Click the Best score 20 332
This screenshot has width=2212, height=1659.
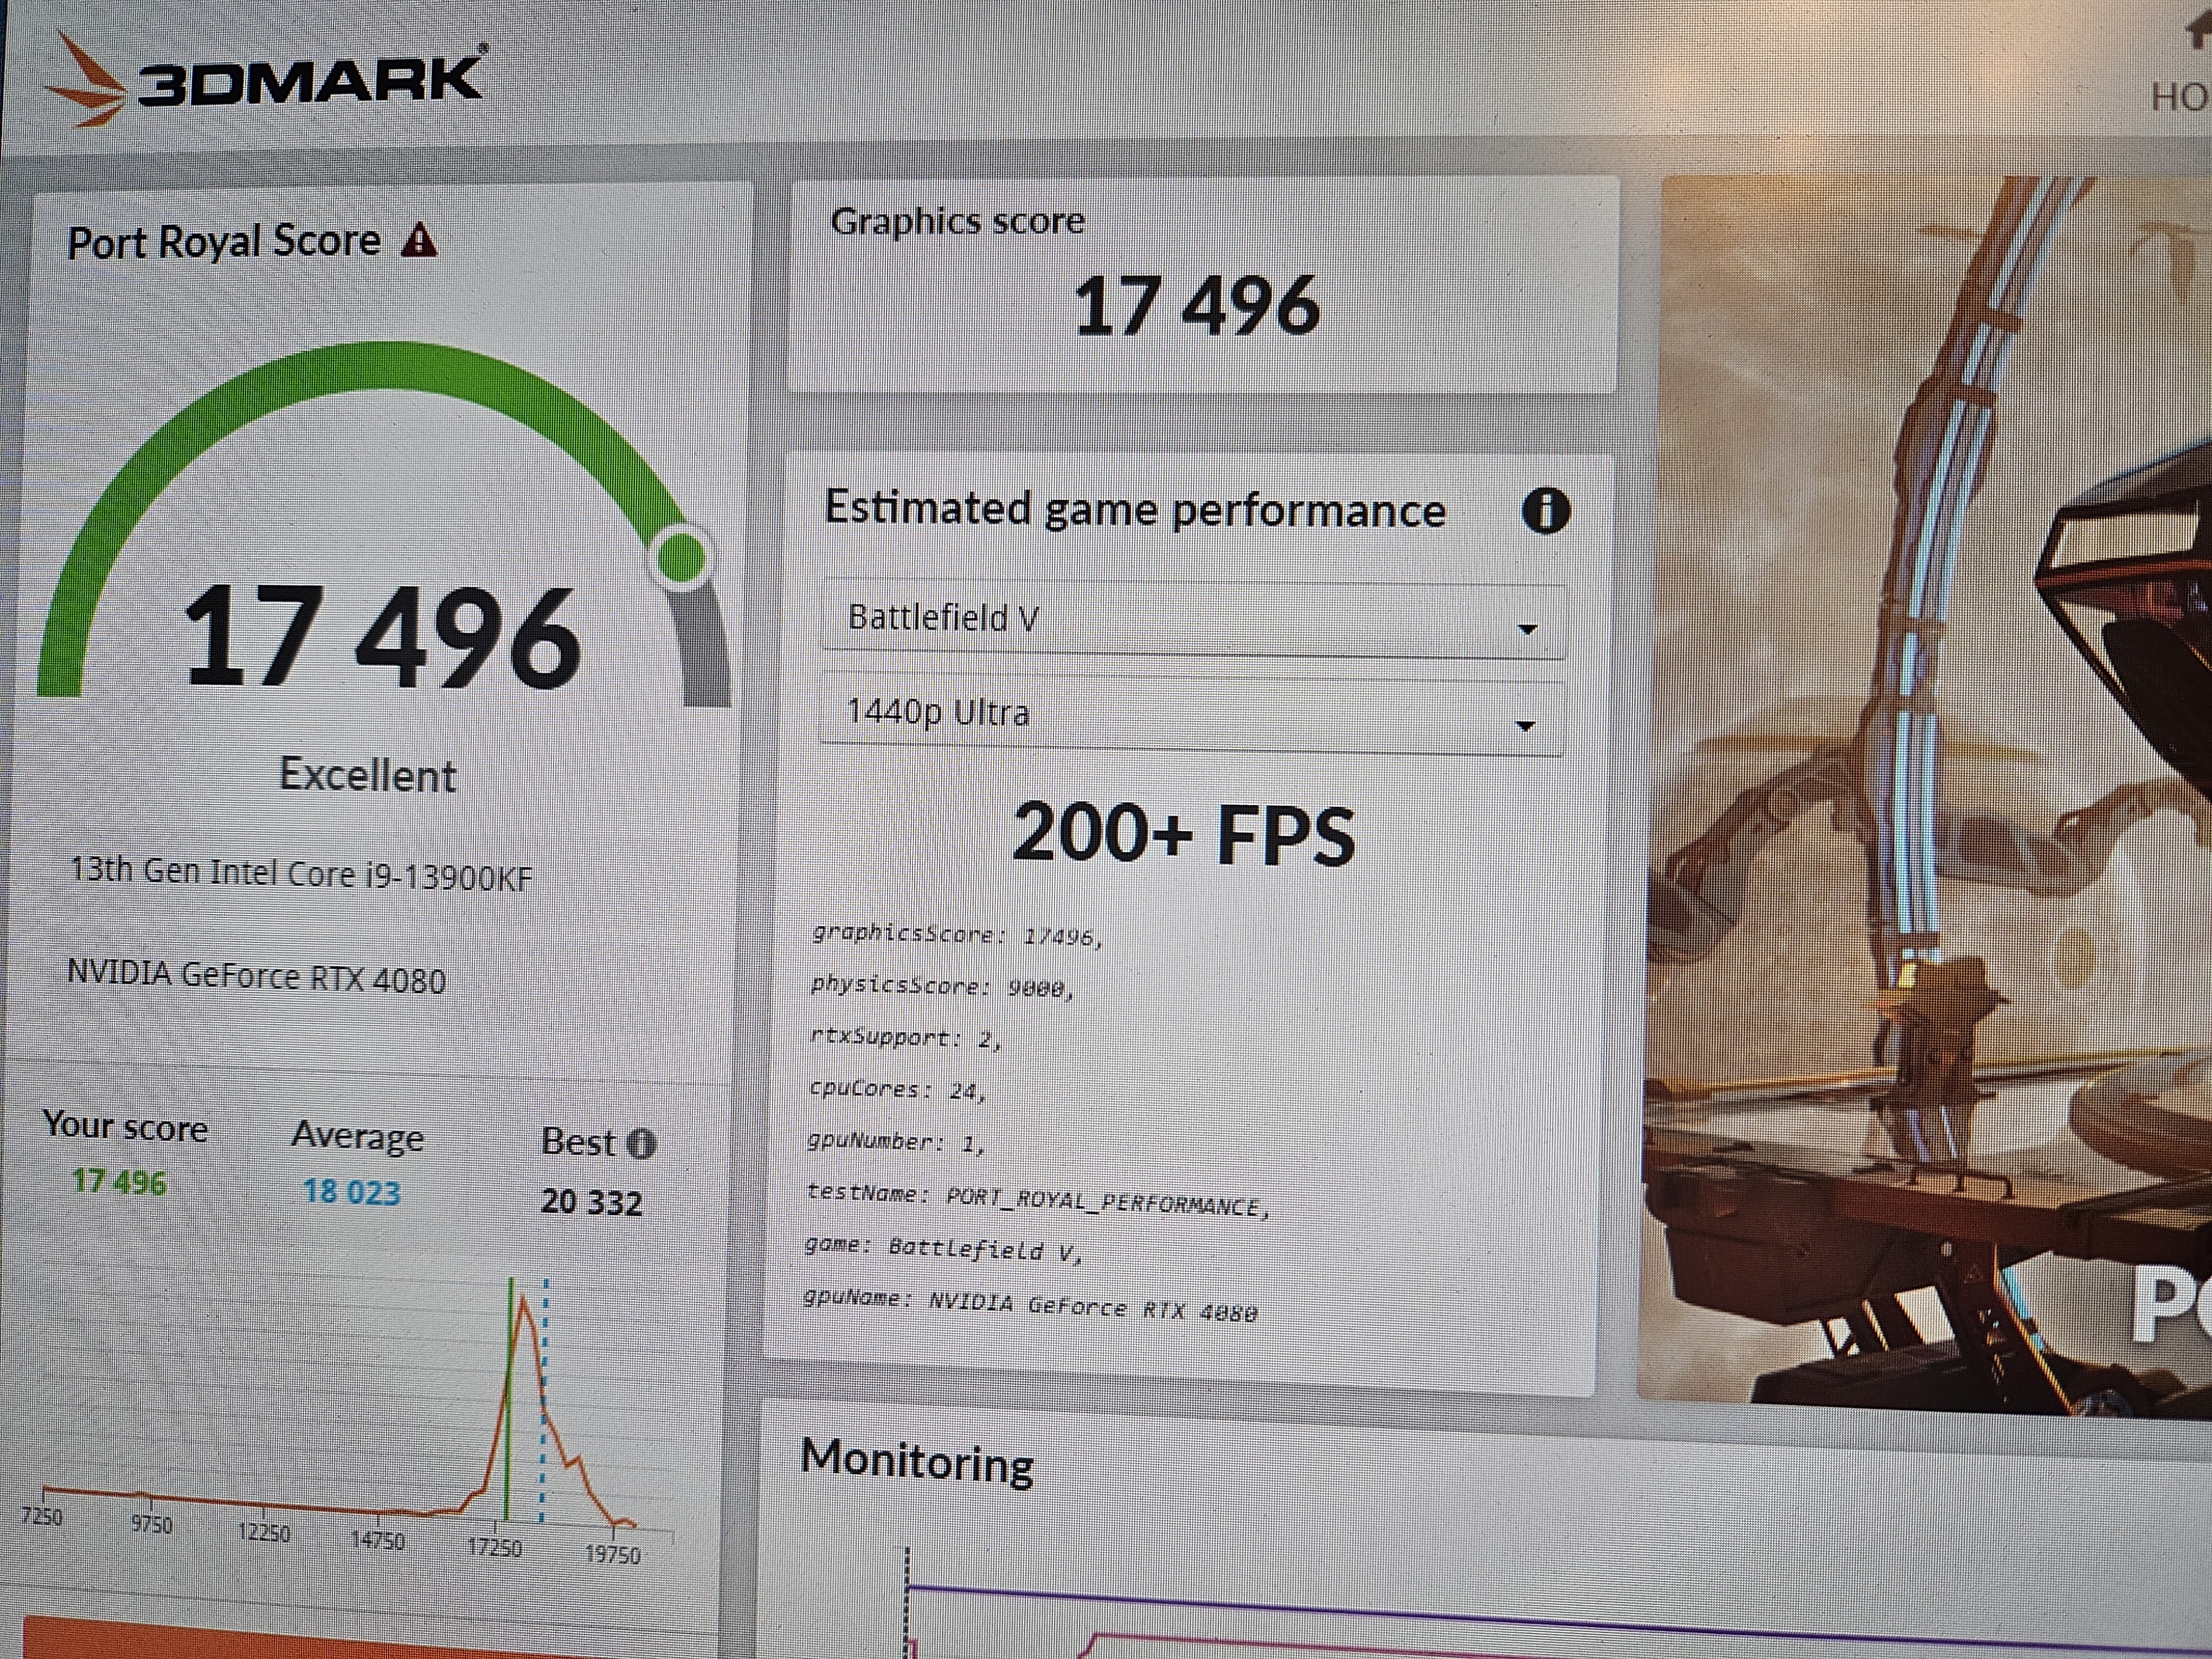(591, 1201)
